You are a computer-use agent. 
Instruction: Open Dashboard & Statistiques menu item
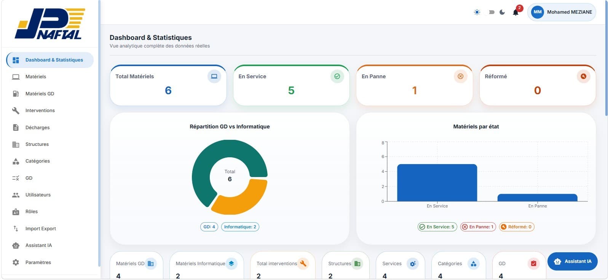tap(50, 60)
